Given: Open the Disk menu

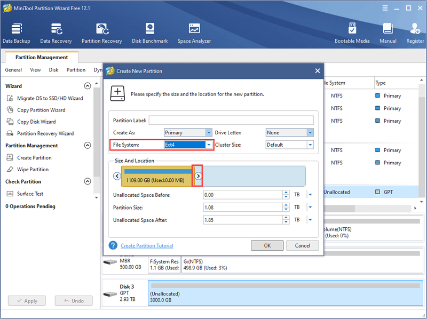Looking at the screenshot, I should tap(54, 70).
